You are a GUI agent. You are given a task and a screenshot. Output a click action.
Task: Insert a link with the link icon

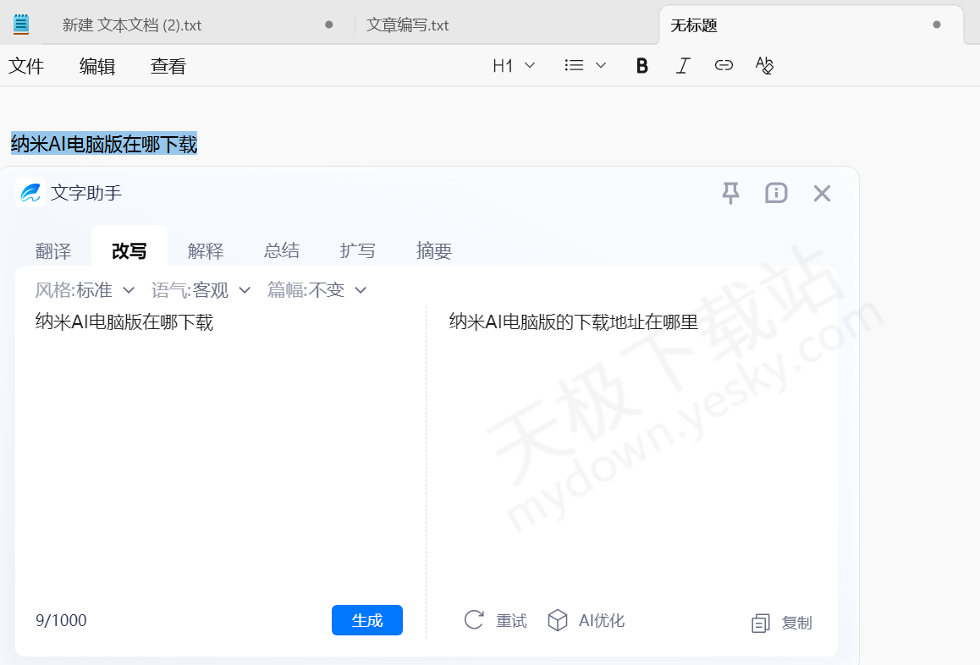(x=724, y=65)
